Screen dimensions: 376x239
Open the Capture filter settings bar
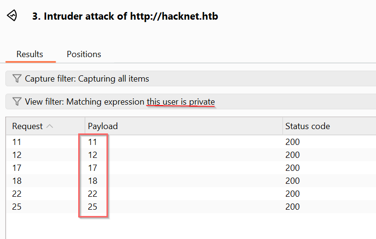[192, 79]
